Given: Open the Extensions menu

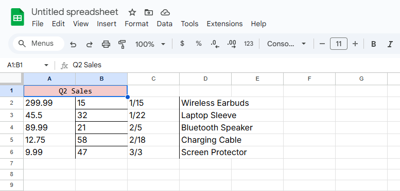Looking at the screenshot, I should (x=224, y=24).
